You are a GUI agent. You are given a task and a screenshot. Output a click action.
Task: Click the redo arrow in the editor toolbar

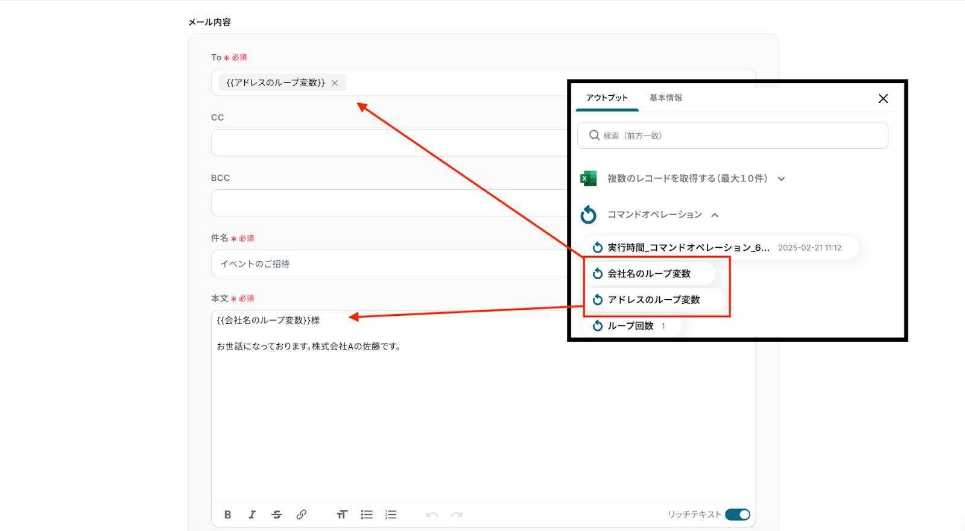[457, 515]
